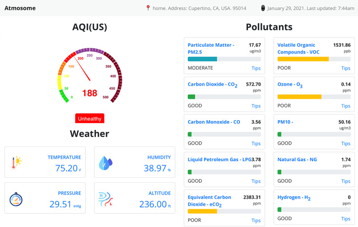Screen dimensions: 358x227
Task: Click the Pollutants heading
Action: point(269,27)
